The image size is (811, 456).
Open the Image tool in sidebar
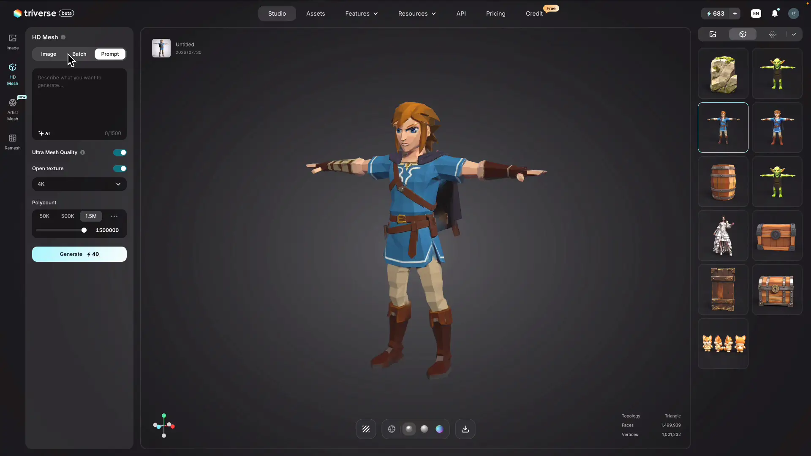coord(13,42)
